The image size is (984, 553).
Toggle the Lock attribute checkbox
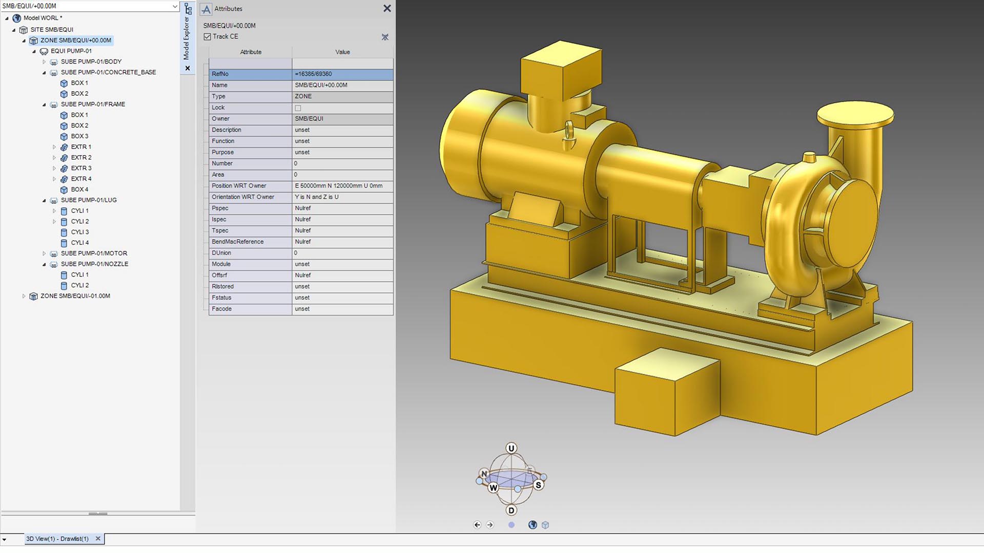pos(298,108)
